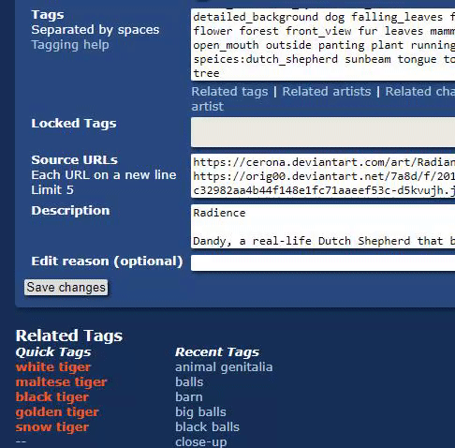455x448 pixels.
Task: Focus the Edit reason input field
Action: click(323, 263)
